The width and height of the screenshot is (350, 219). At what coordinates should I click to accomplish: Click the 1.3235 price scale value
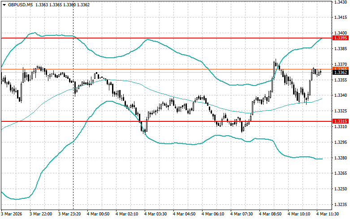click(341, 205)
